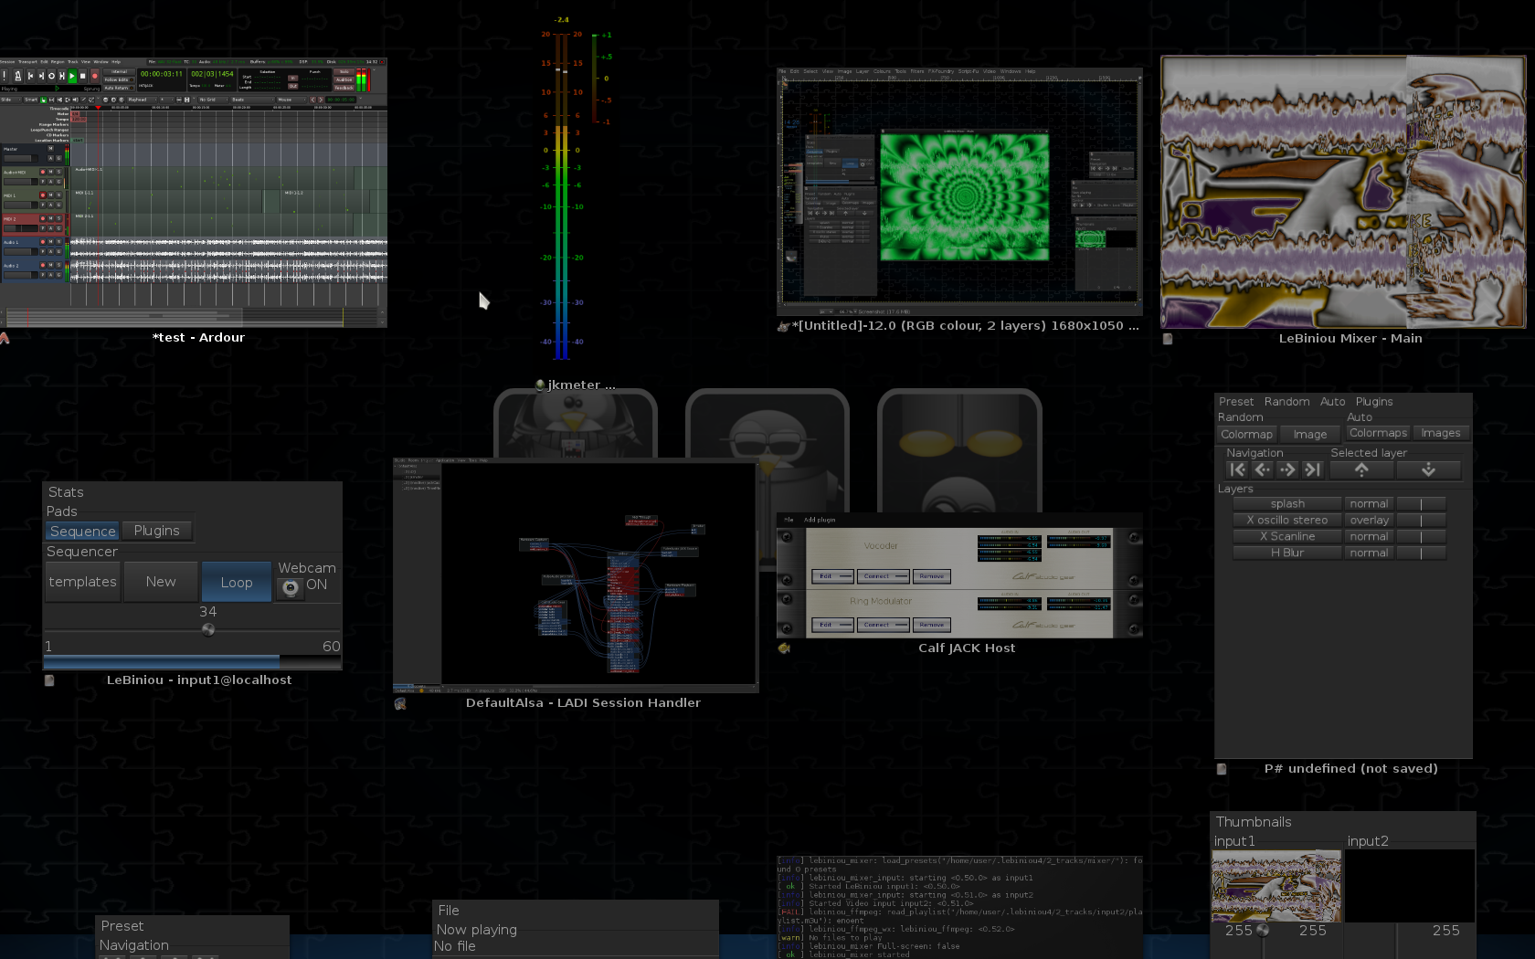Move the selected layer down
This screenshot has height=959, width=1535.
click(x=1428, y=469)
